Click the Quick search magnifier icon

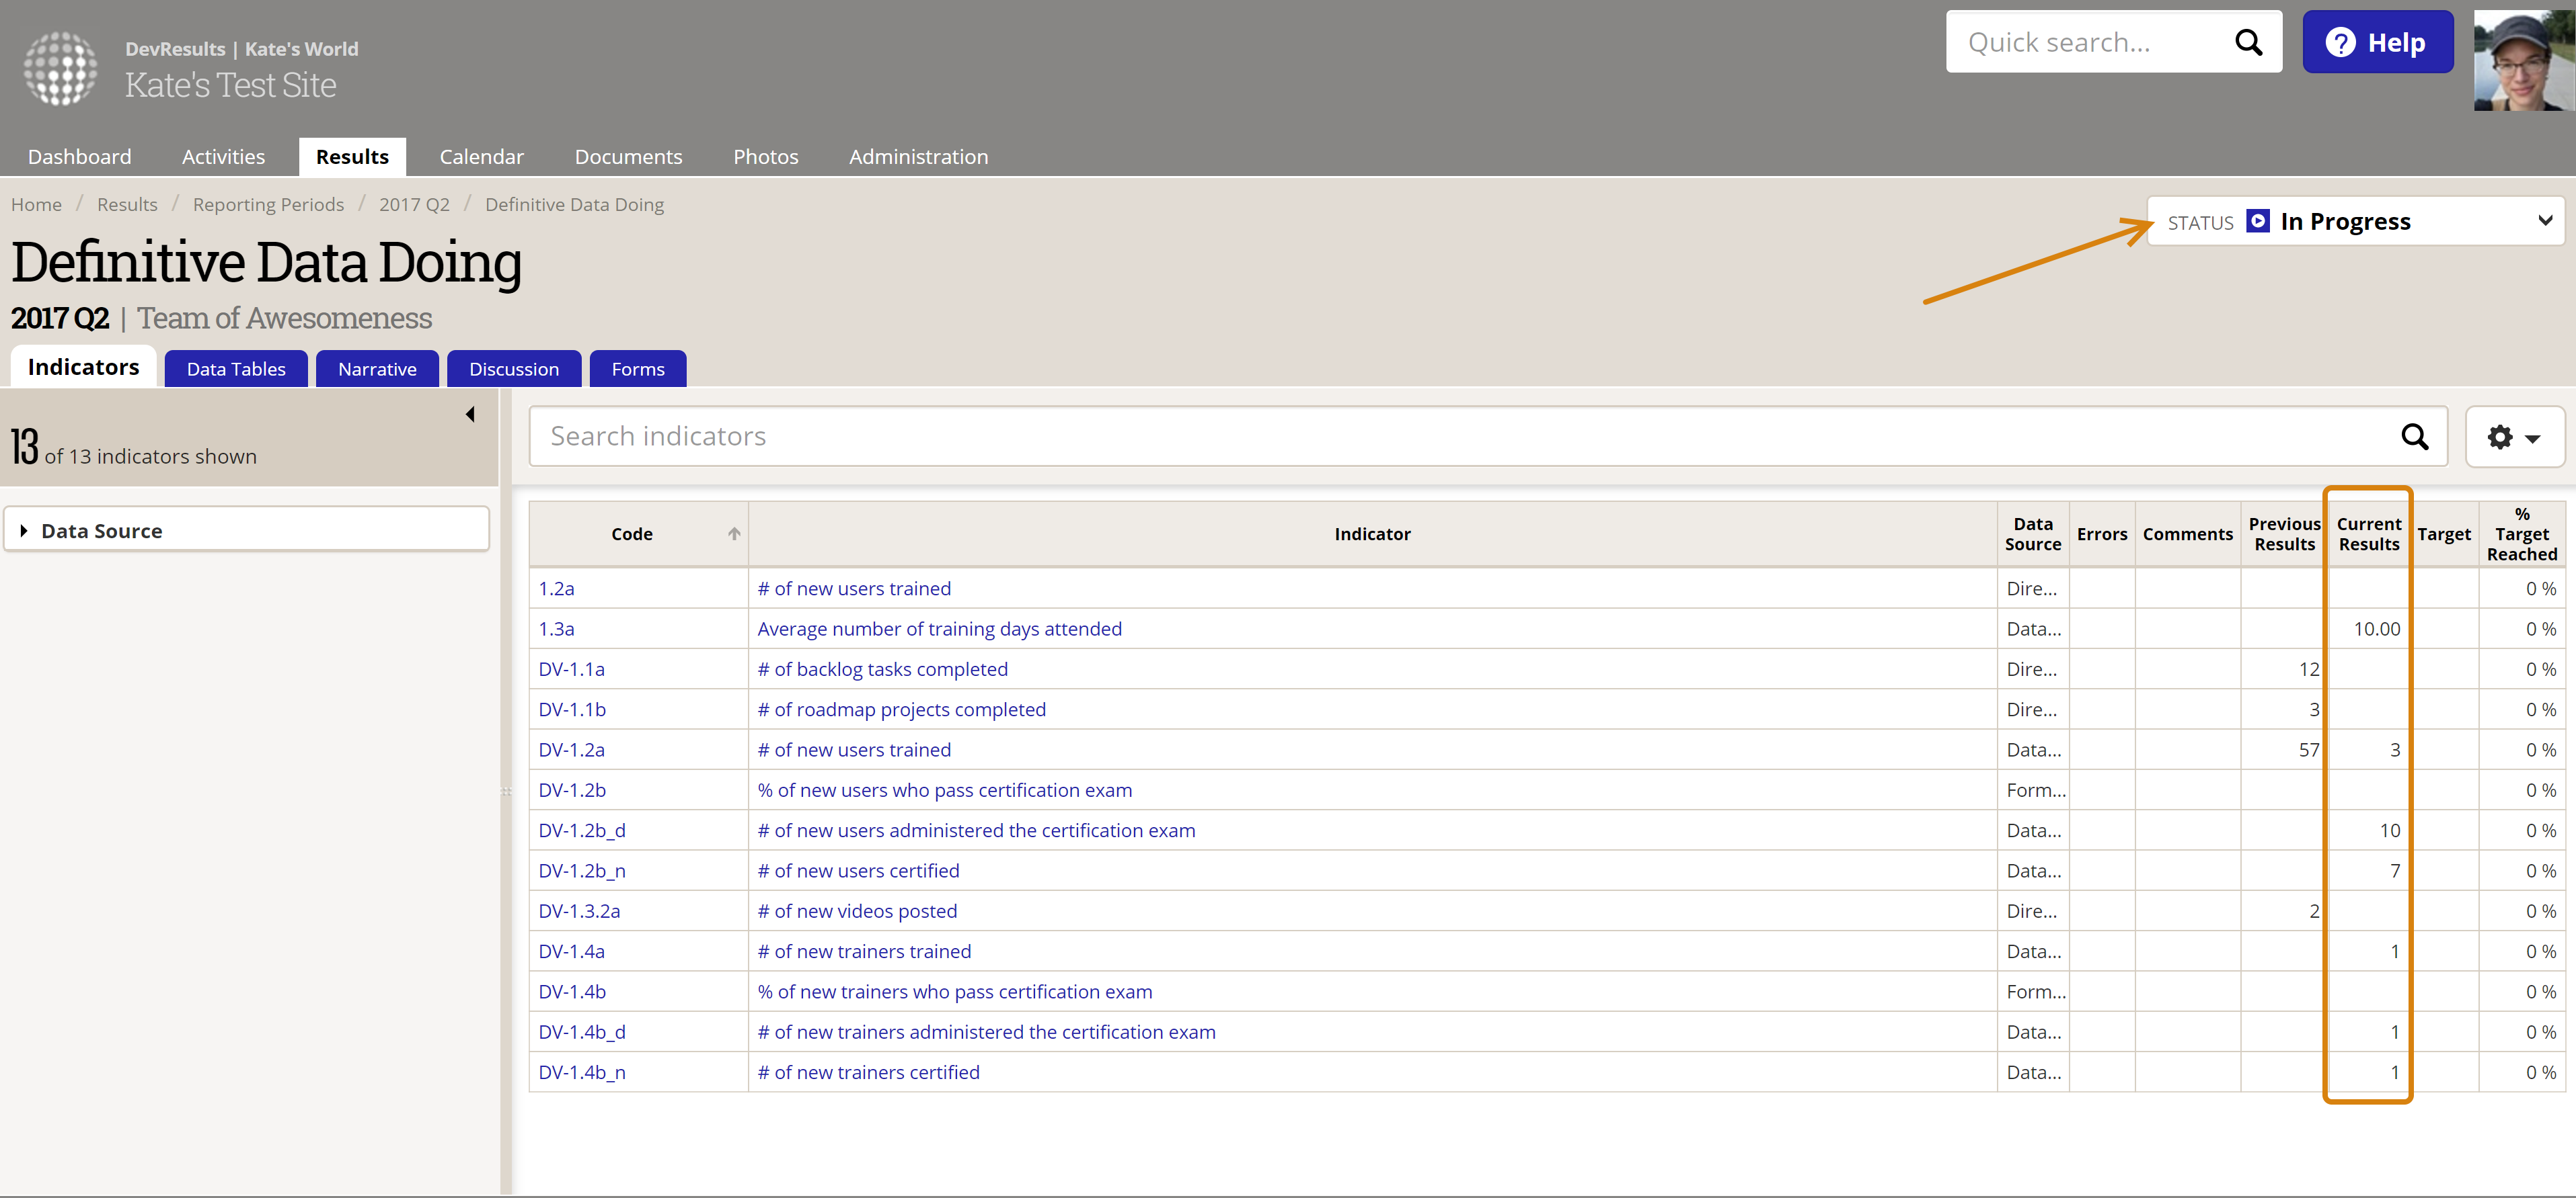point(2248,42)
